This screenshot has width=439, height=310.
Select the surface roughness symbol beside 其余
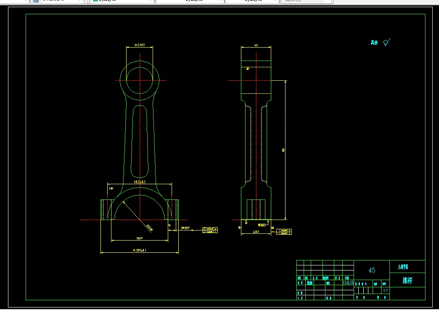tap(386, 42)
